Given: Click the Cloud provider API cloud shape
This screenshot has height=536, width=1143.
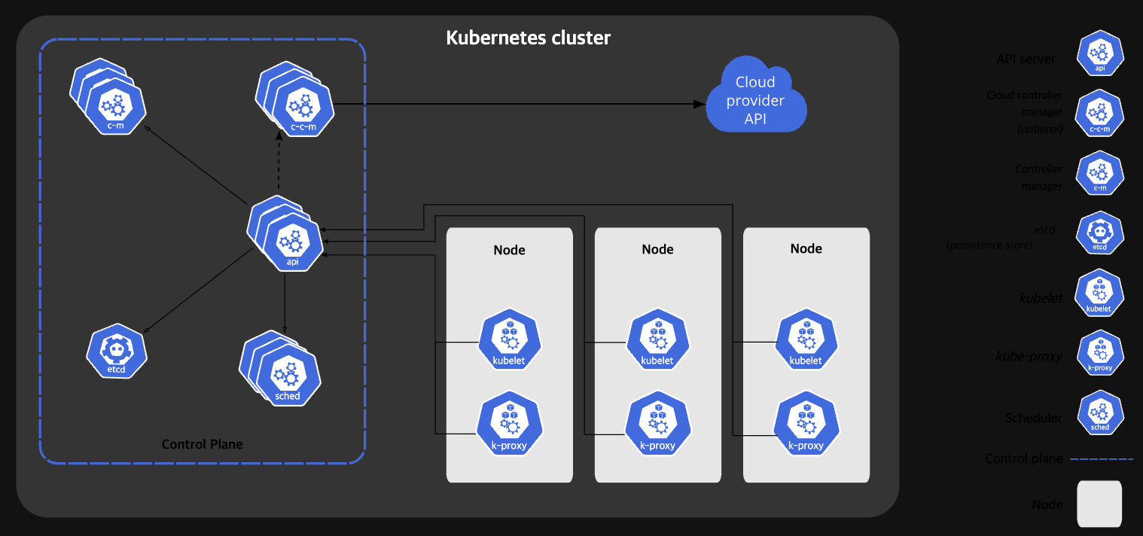Looking at the screenshot, I should pyautogui.click(x=756, y=96).
